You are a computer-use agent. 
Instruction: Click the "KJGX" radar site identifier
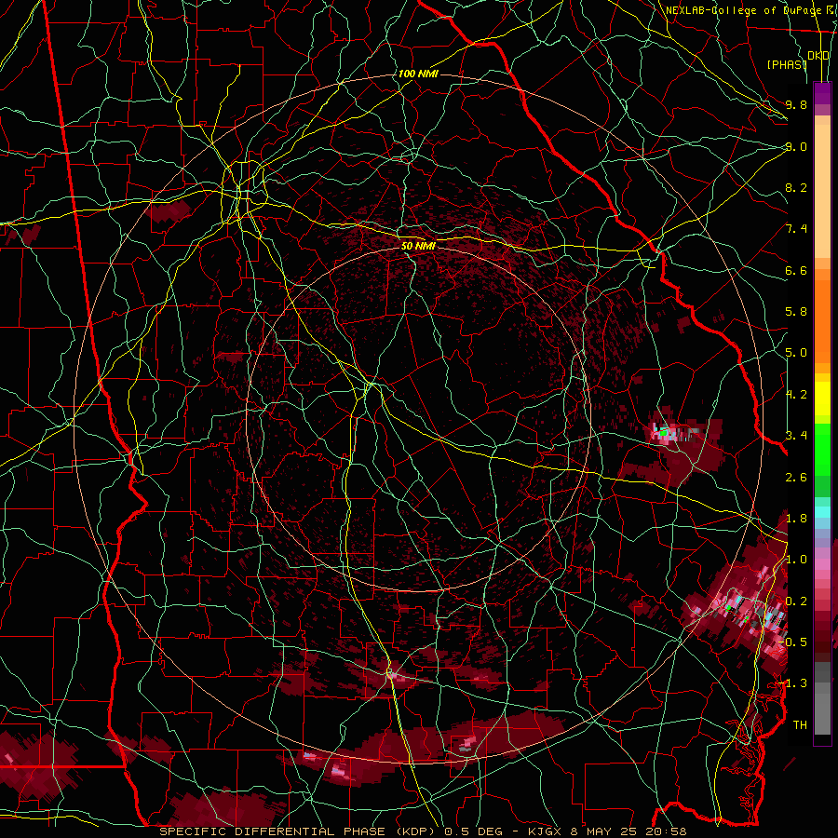(x=544, y=831)
